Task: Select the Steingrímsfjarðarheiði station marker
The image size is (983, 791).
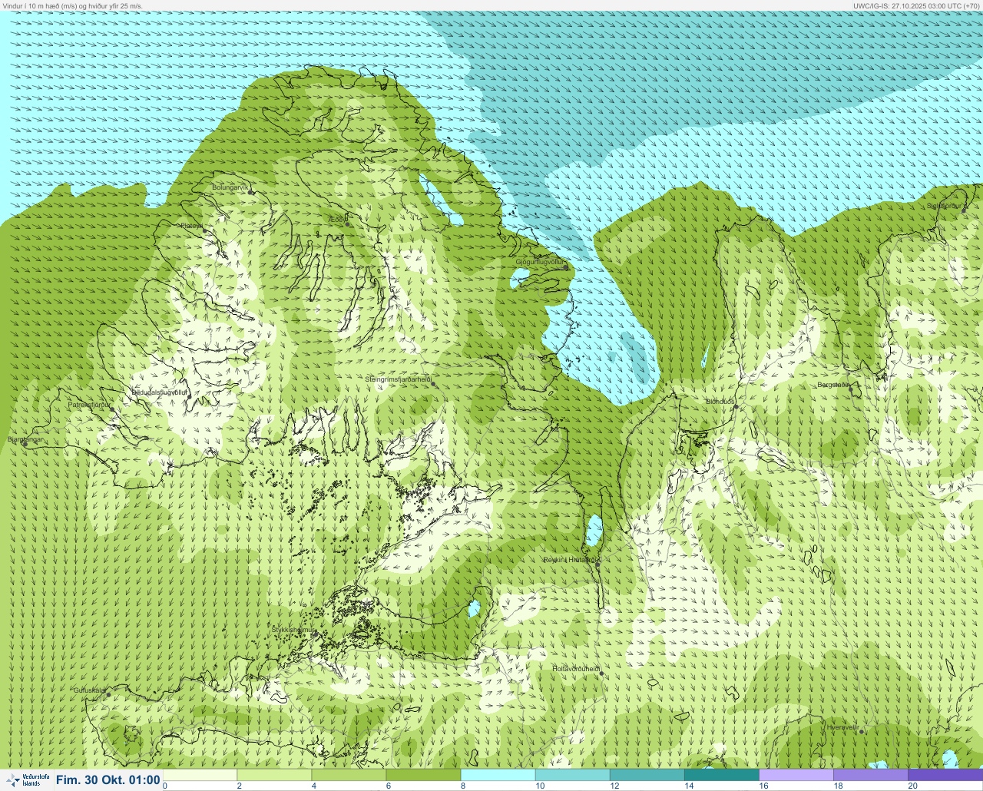Action: click(433, 383)
